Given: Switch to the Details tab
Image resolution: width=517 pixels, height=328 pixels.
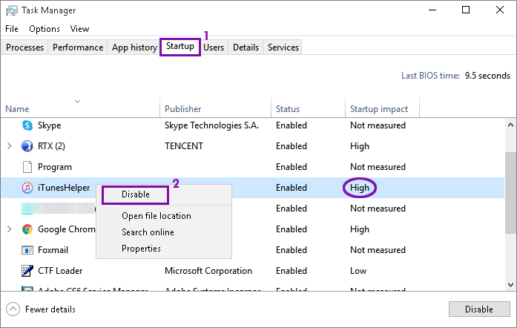Looking at the screenshot, I should coord(246,47).
